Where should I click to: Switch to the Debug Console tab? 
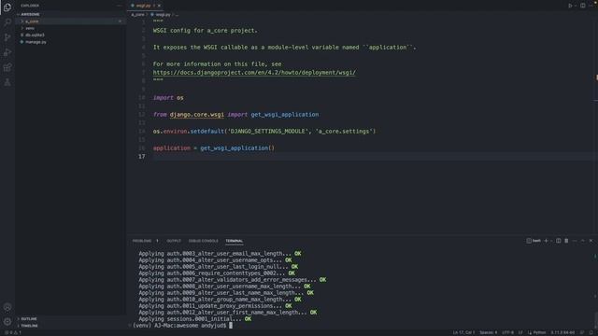point(204,241)
